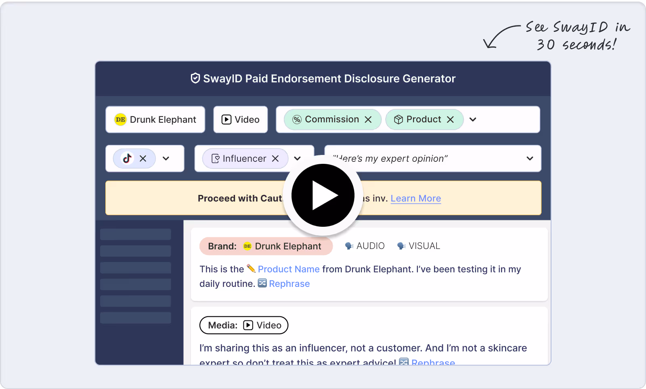The height and width of the screenshot is (389, 646).
Task: Expand the compensation type dropdown
Action: 473,119
